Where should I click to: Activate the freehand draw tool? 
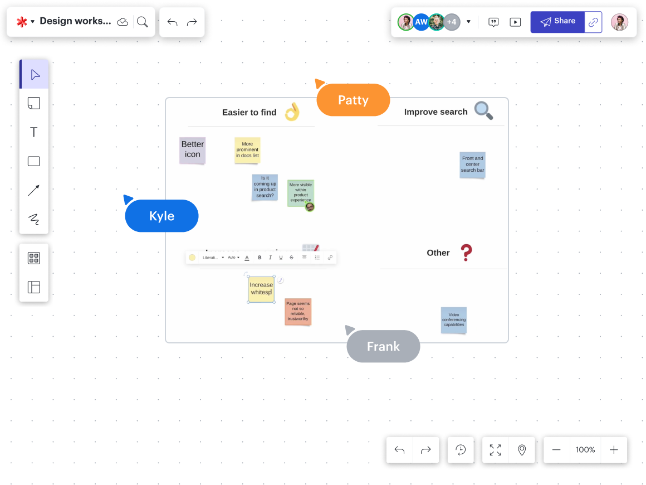[x=34, y=219]
